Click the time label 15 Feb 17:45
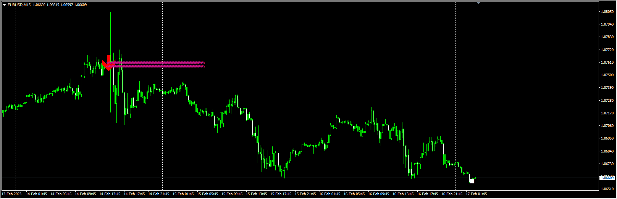Screen dimensions: 617x199 pyautogui.click(x=281, y=194)
